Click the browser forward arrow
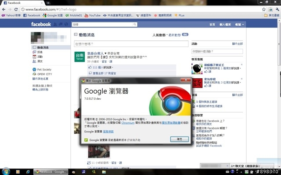This screenshot has height=175, width=281. (x=10, y=9)
